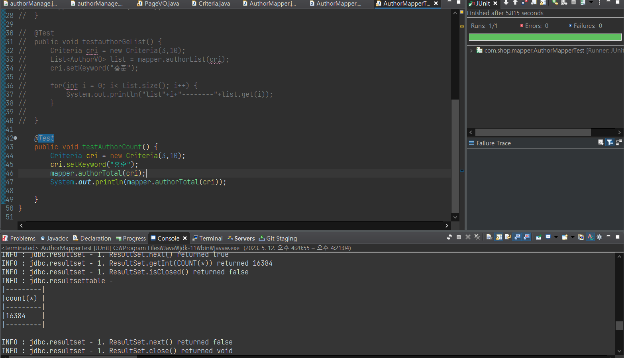Collapse the testAuthorCount method at line 42

pyautogui.click(x=16, y=138)
